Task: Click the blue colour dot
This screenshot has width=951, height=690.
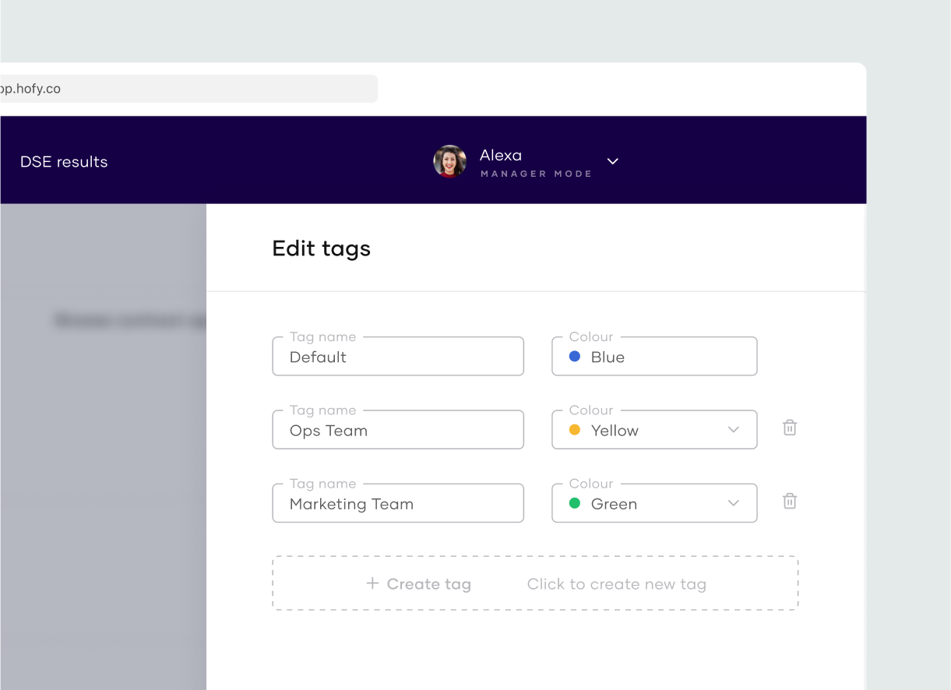Action: 575,356
